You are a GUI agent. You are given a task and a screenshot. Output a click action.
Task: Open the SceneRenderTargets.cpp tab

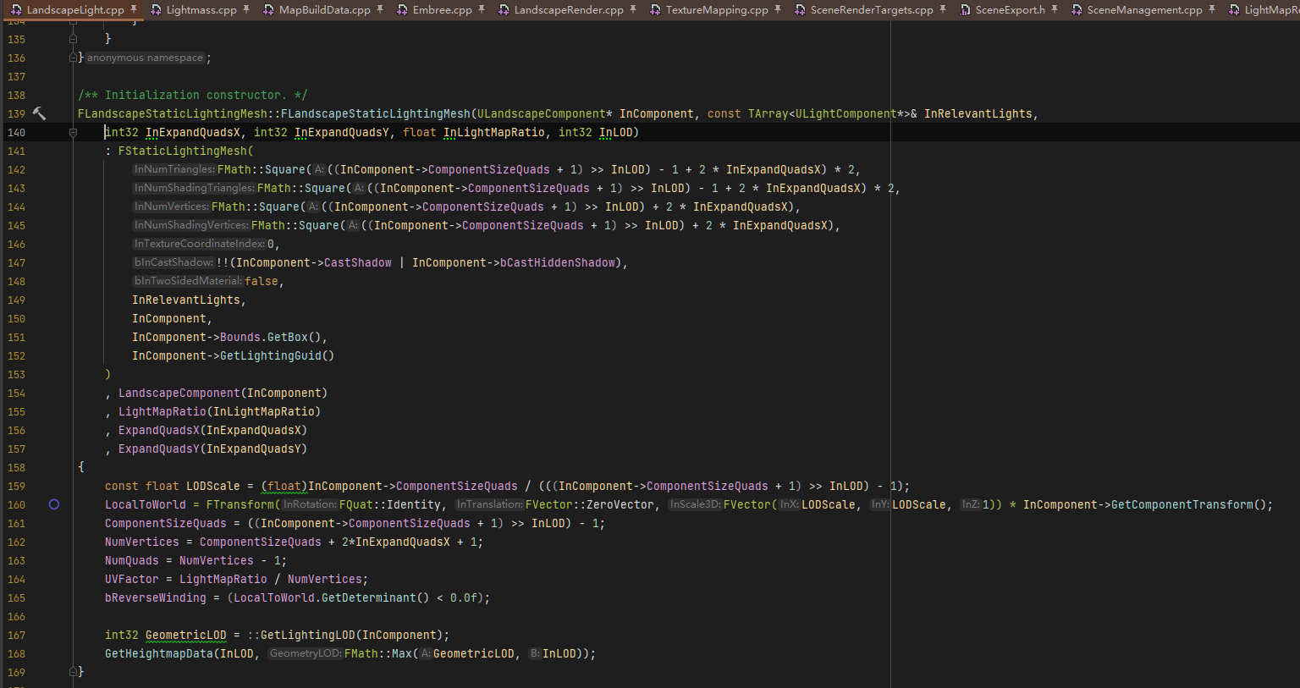(x=871, y=9)
